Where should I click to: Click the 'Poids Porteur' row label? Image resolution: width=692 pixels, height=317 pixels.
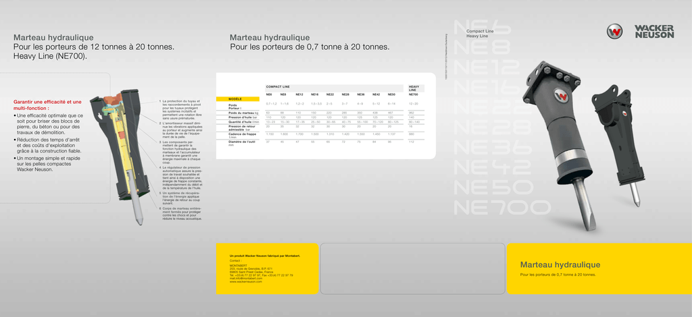pyautogui.click(x=234, y=107)
